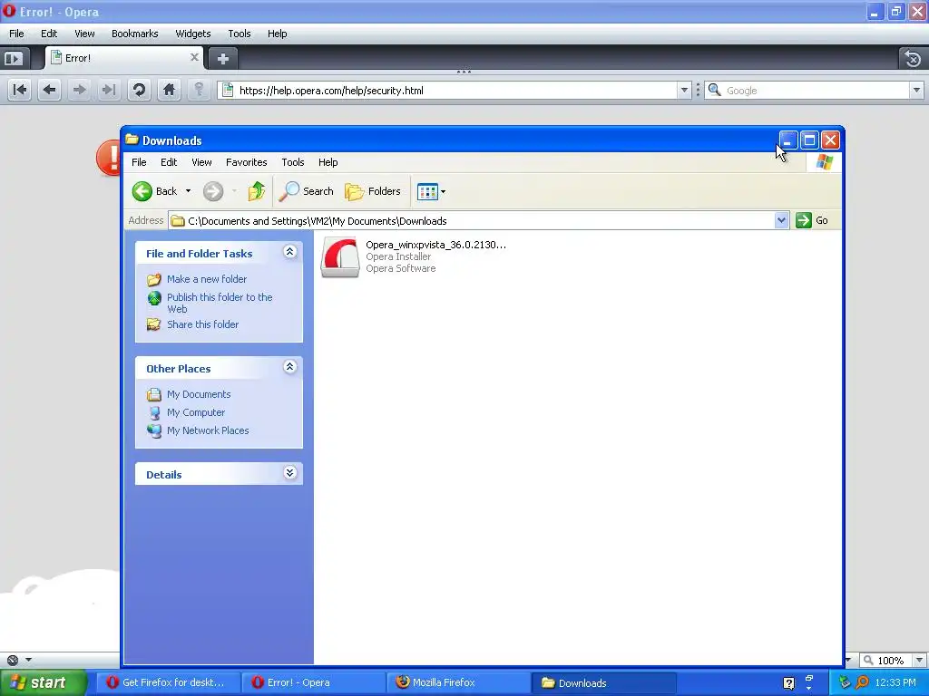Open the View menu in Downloads window
This screenshot has width=929, height=696.
coord(201,162)
